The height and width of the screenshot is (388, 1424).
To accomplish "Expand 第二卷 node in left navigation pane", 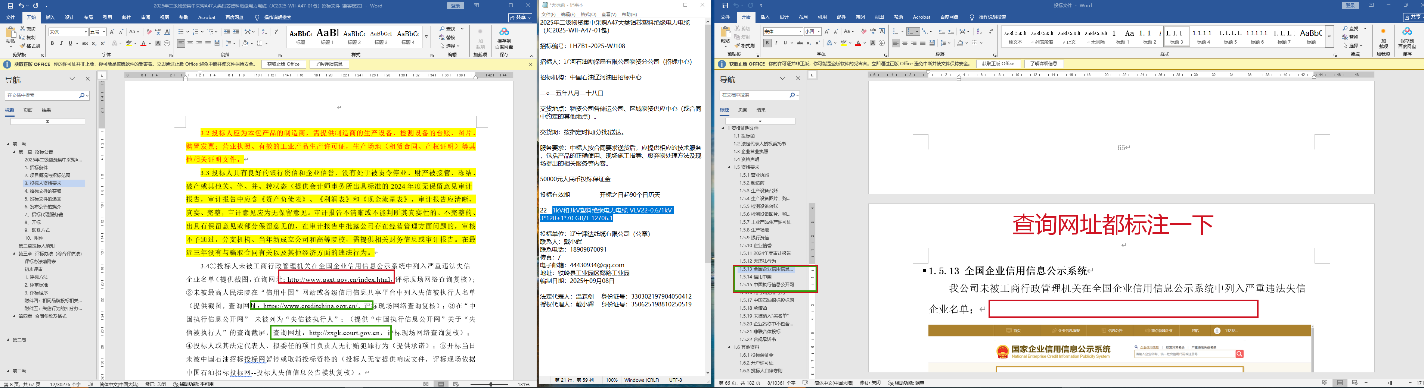I will tap(8, 340).
